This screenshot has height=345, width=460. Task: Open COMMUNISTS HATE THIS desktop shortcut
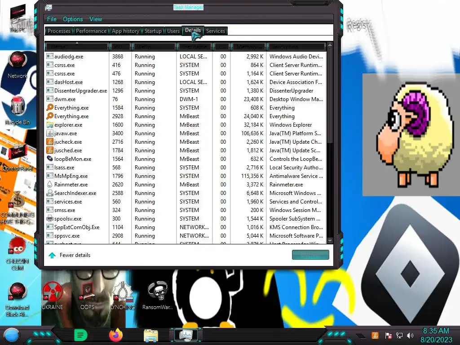(18, 208)
